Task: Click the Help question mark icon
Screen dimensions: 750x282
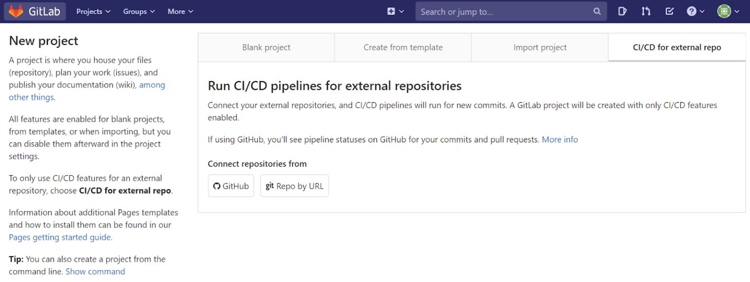Action: [692, 11]
